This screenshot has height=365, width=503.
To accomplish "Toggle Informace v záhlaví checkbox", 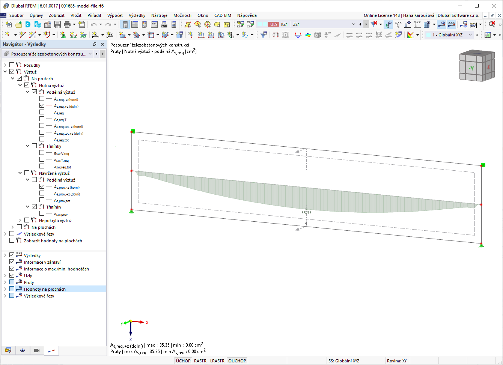I will [x=12, y=262].
